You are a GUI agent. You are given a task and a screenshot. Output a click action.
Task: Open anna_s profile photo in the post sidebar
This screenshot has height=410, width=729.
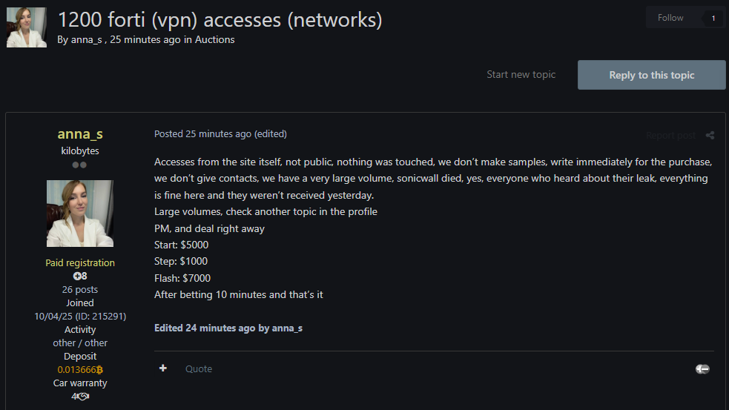80,214
